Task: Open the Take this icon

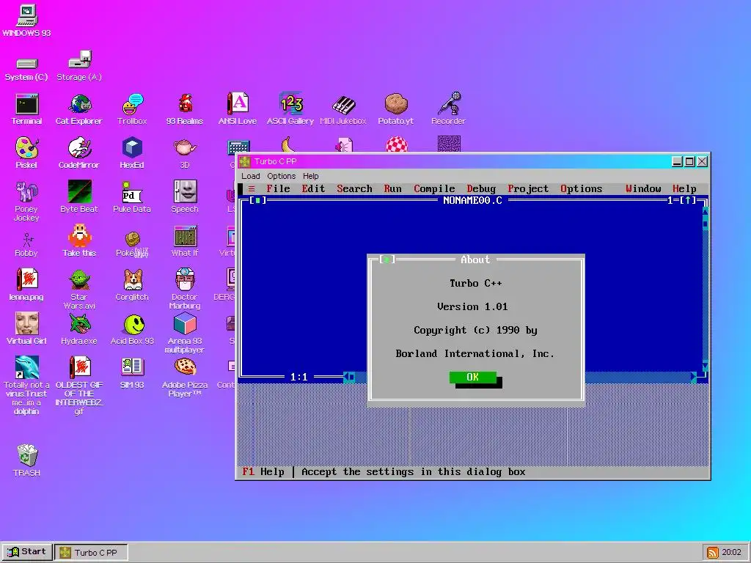Action: 79,240
